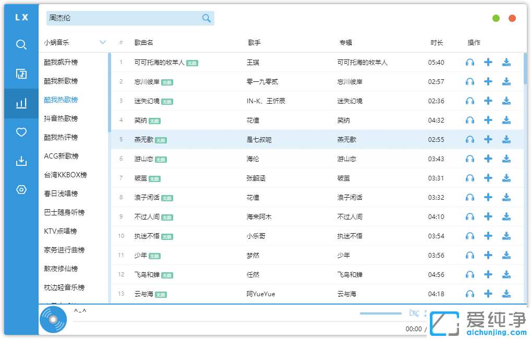Click the green status dot in titlebar
Viewport: 531px width, 339px height.
pyautogui.click(x=496, y=18)
